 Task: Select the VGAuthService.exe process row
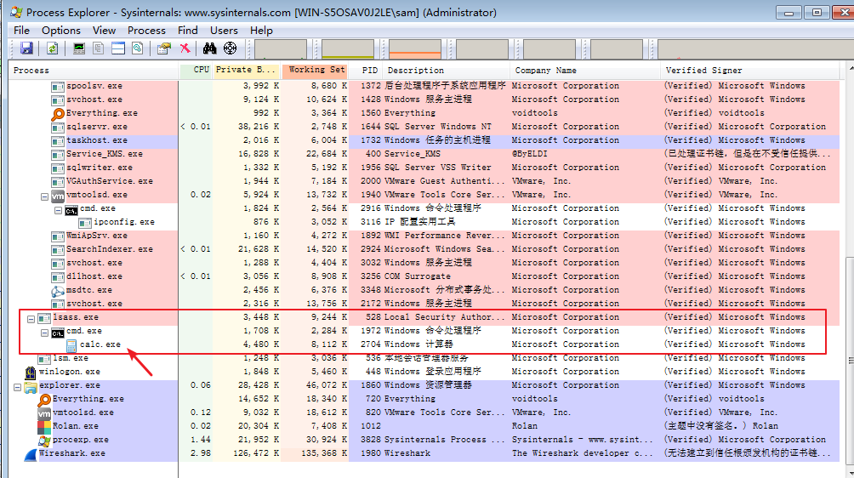pyautogui.click(x=424, y=181)
